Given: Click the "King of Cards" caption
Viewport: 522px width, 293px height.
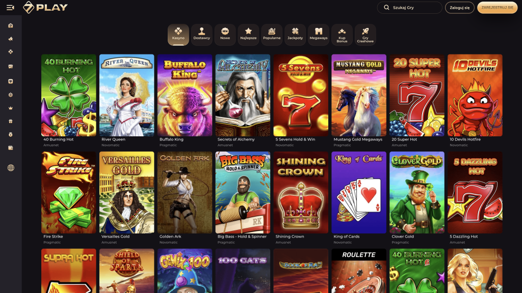Looking at the screenshot, I should point(347,237).
